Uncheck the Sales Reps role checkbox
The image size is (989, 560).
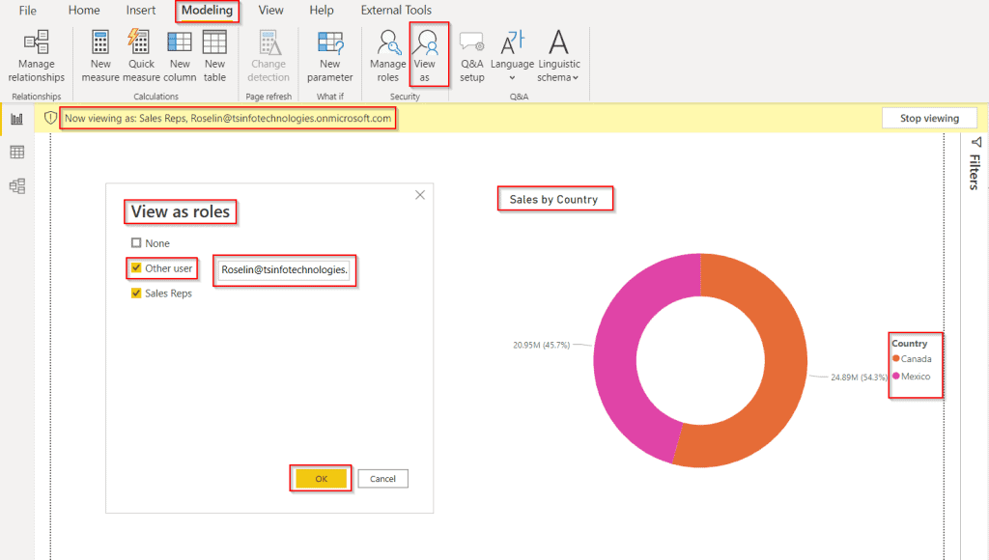coord(136,294)
